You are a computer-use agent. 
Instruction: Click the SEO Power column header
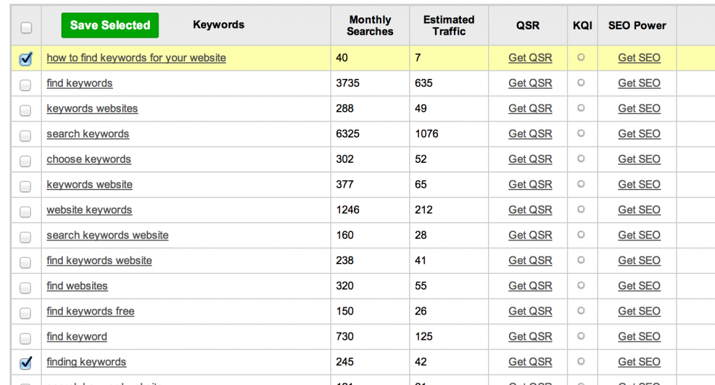[x=637, y=25]
